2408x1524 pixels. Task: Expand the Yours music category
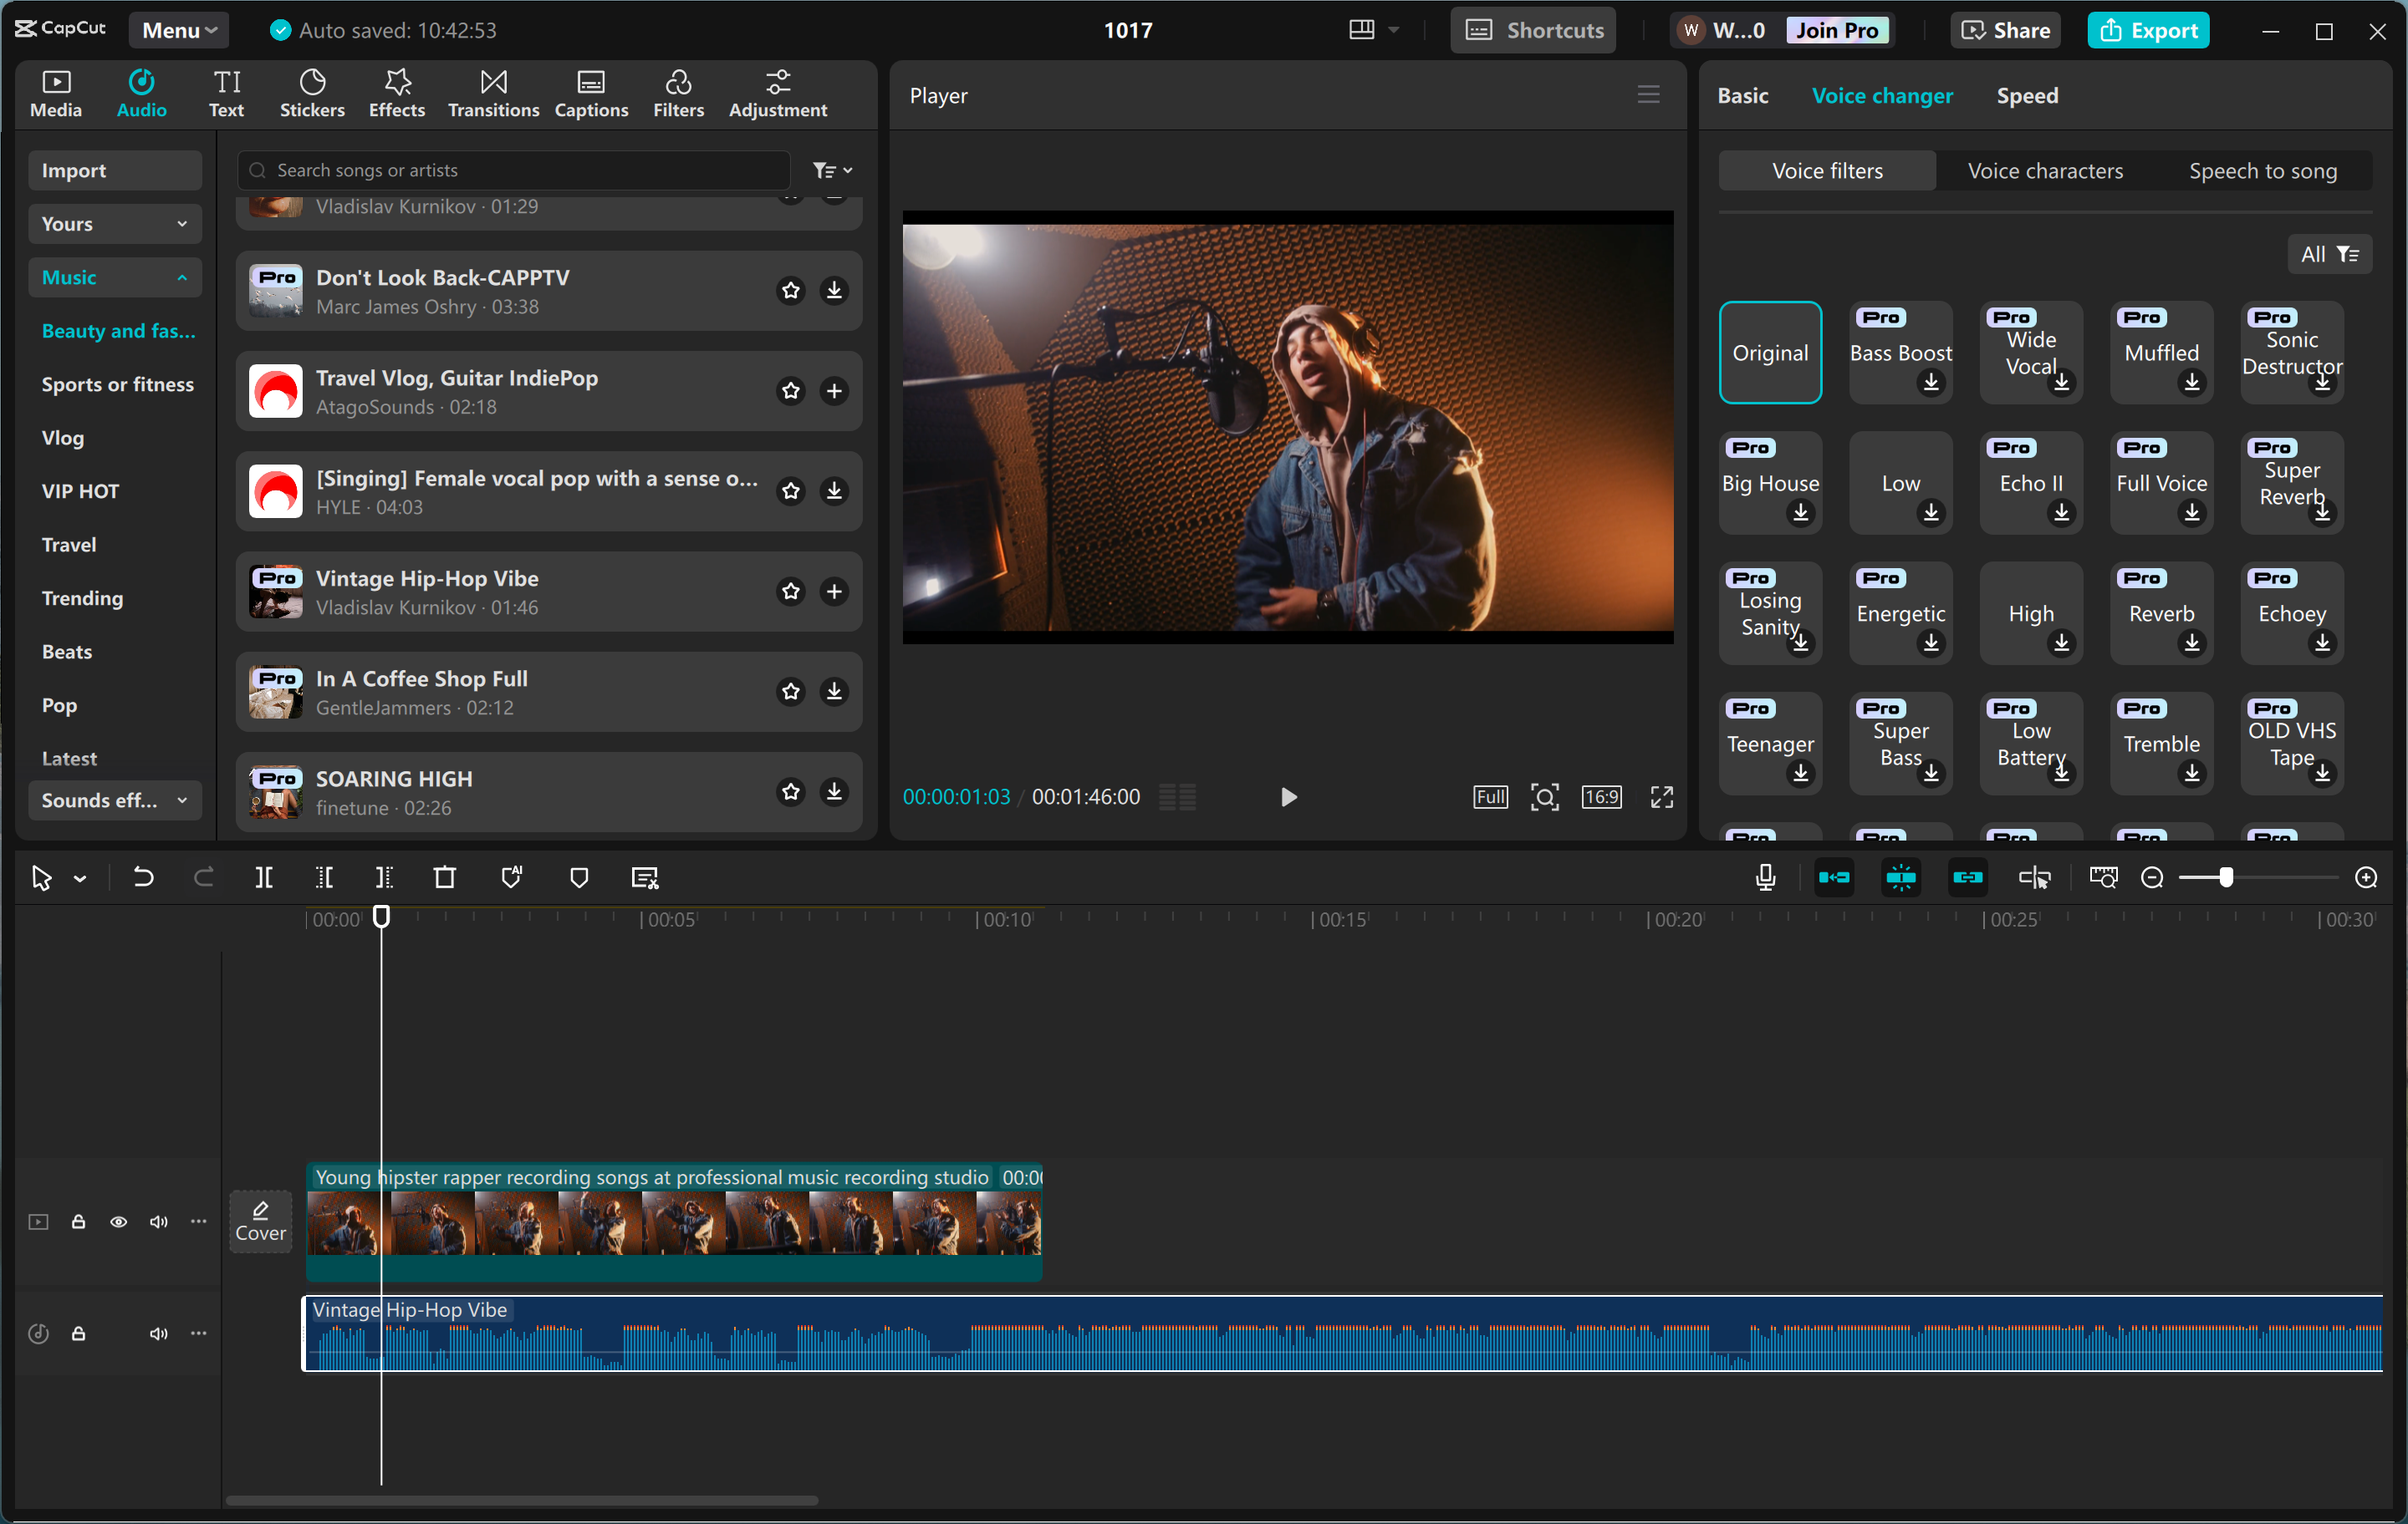(x=114, y=223)
